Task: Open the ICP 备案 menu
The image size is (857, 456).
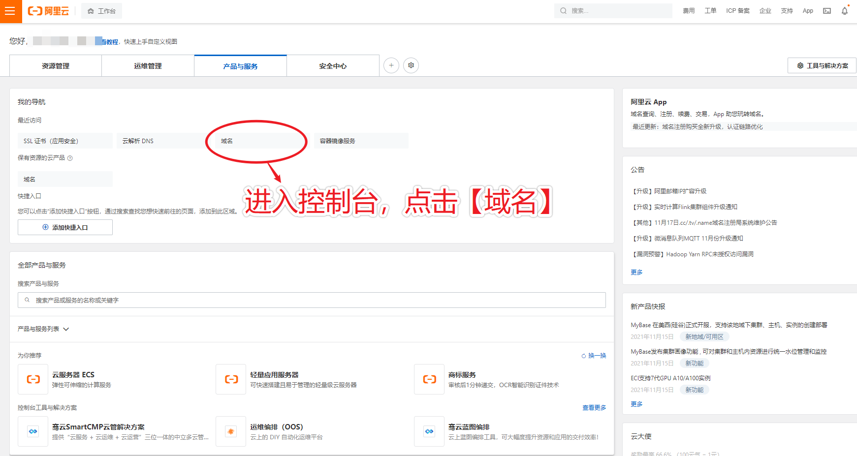Action: 738,11
